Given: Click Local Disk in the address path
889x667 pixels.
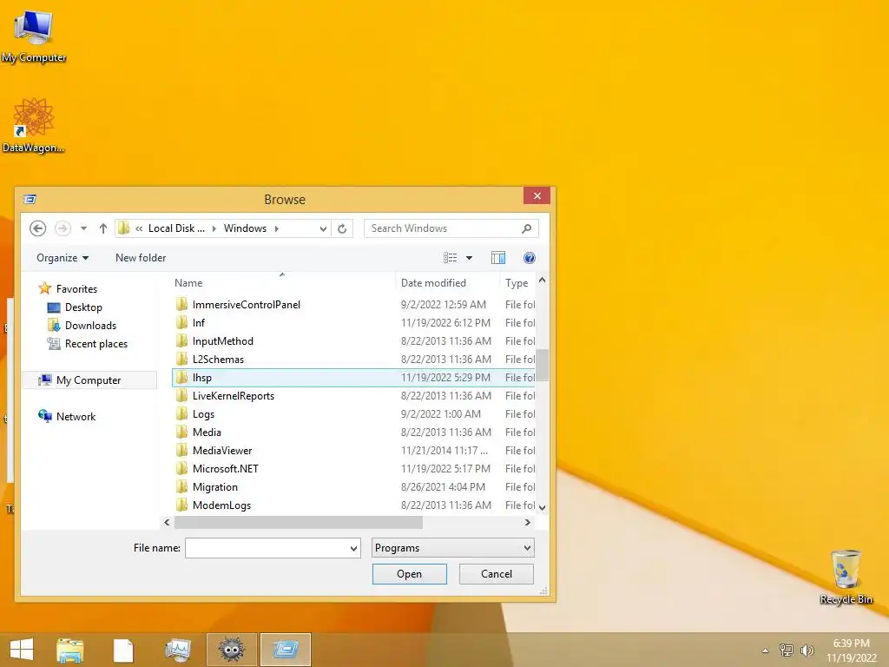Looking at the screenshot, I should click(x=176, y=228).
